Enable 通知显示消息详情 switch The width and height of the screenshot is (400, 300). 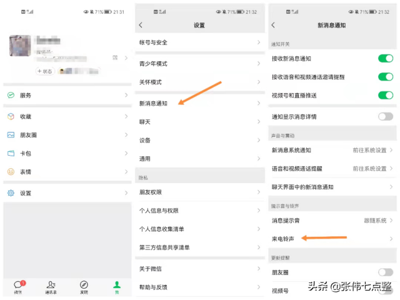[386, 117]
